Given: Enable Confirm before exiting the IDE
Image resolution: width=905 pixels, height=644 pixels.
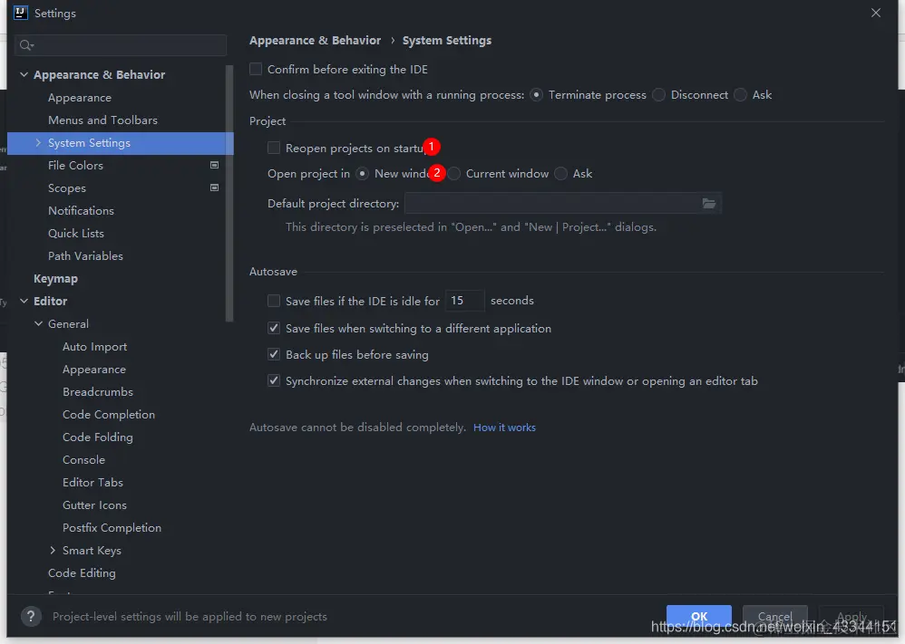Looking at the screenshot, I should pyautogui.click(x=256, y=69).
